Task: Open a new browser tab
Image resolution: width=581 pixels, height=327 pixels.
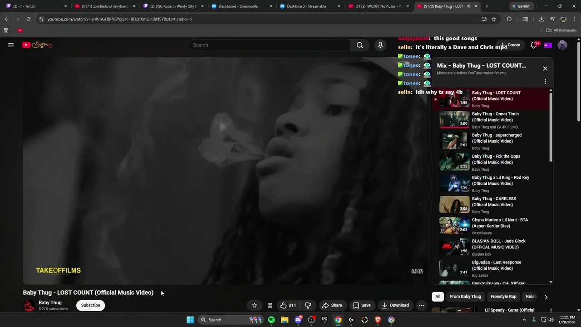Action: 487,6
